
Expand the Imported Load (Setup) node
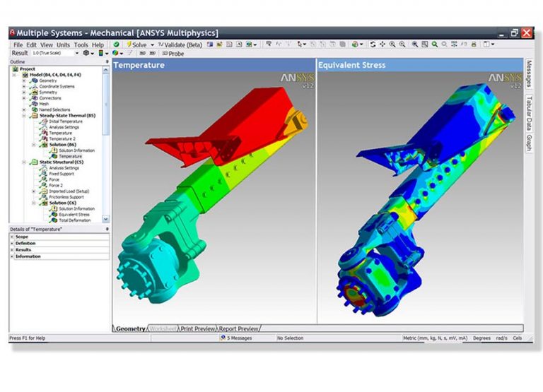pyautogui.click(x=33, y=191)
